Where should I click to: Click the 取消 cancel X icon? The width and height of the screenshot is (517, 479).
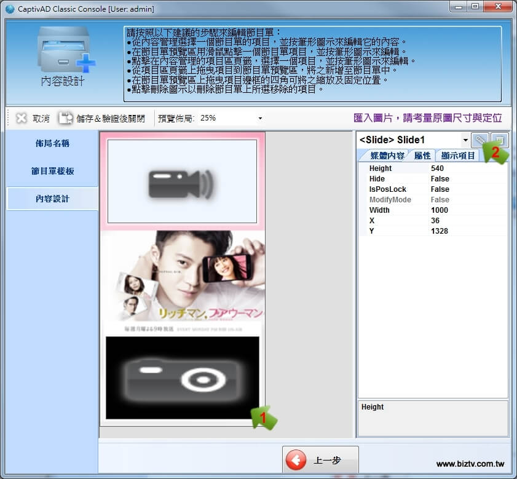22,118
